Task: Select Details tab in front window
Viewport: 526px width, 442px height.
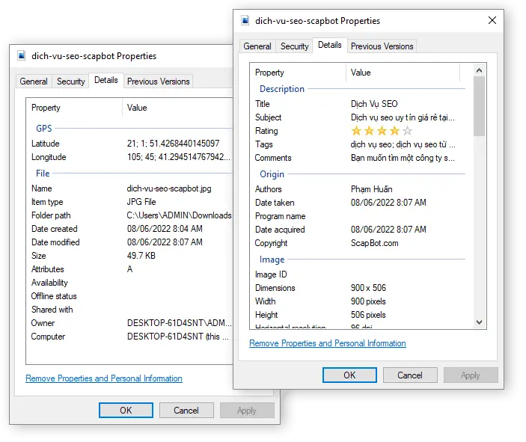Action: [x=329, y=45]
